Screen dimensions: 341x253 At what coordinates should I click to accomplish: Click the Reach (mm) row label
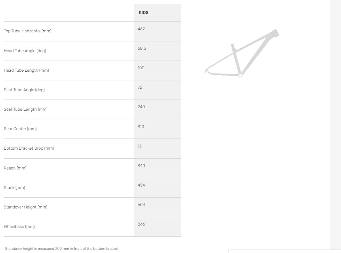pos(15,168)
